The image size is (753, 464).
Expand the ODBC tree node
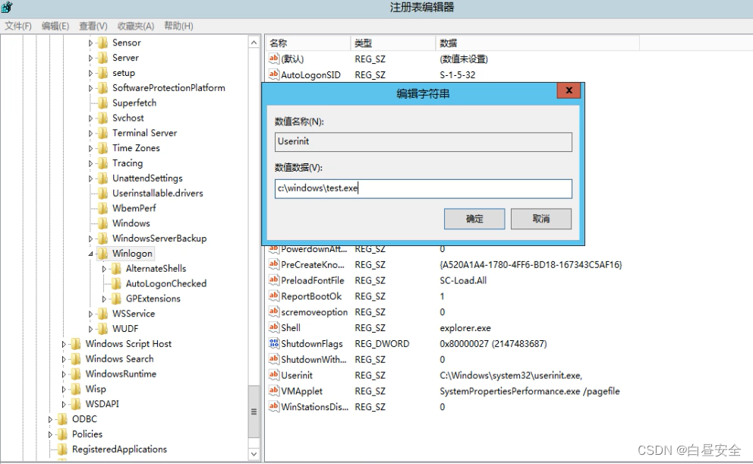point(50,420)
